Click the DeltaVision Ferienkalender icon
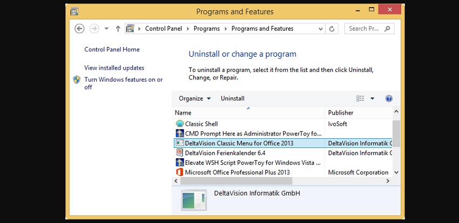 (180, 153)
